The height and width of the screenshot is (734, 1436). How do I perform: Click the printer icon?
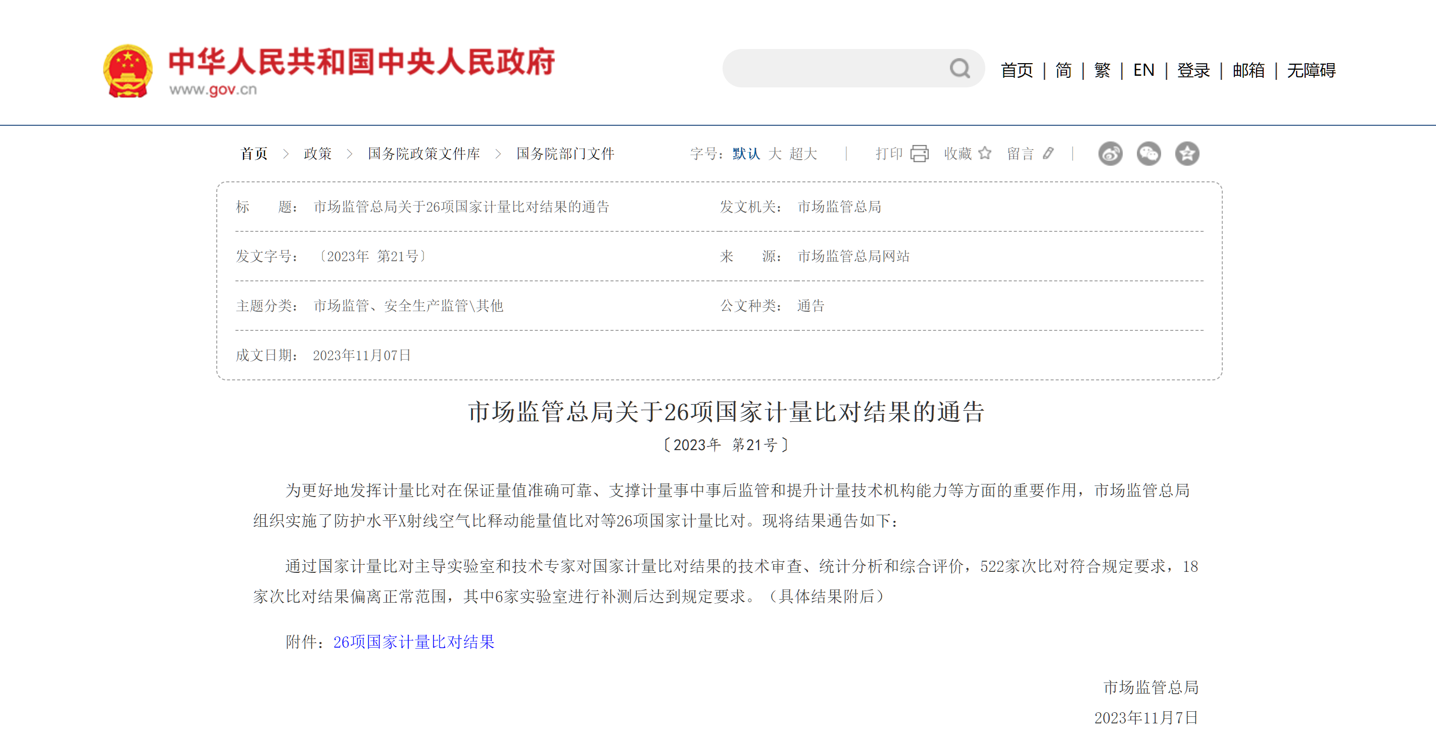919,153
